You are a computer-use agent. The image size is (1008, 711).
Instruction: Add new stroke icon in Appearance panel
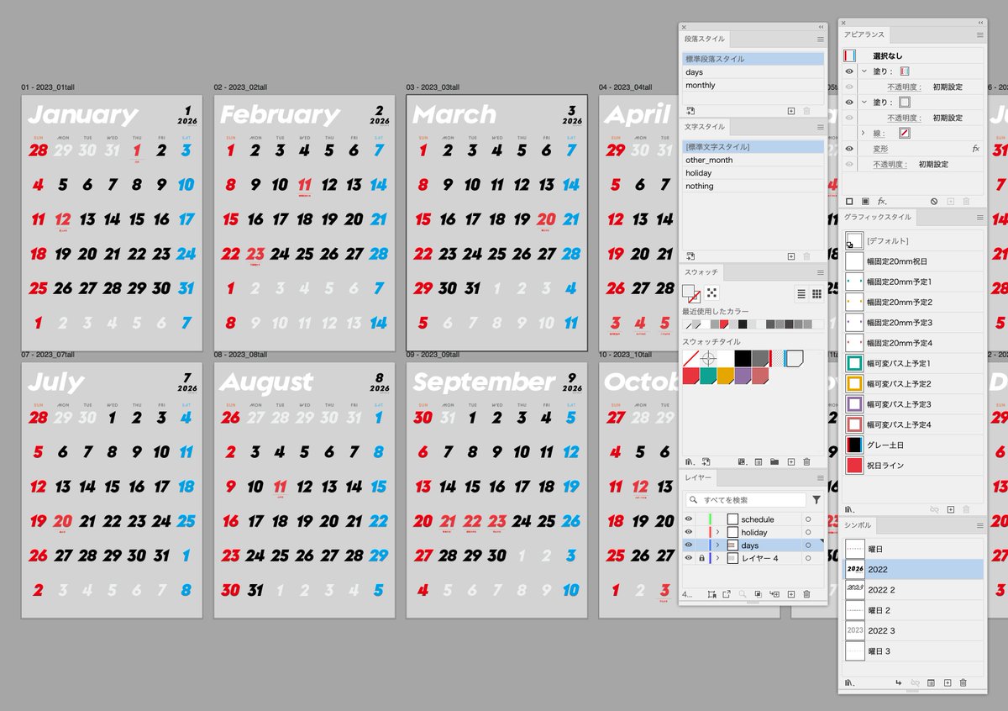click(849, 202)
